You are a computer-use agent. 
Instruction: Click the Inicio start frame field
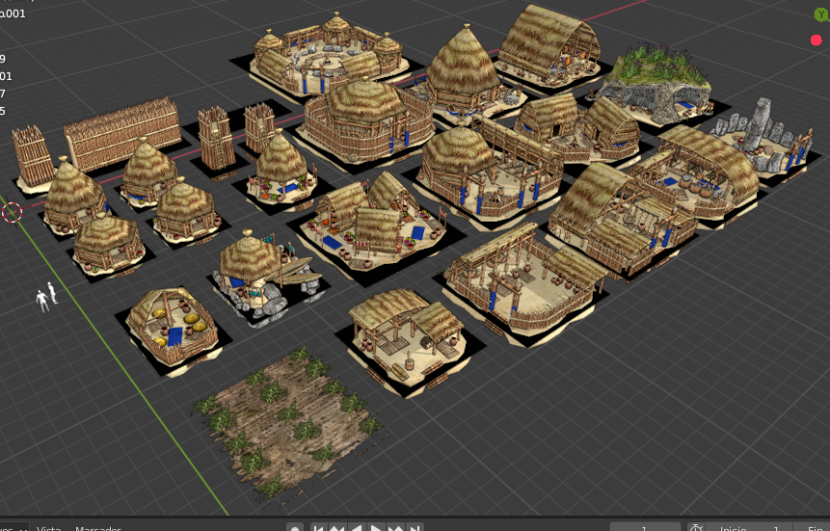[x=747, y=528]
